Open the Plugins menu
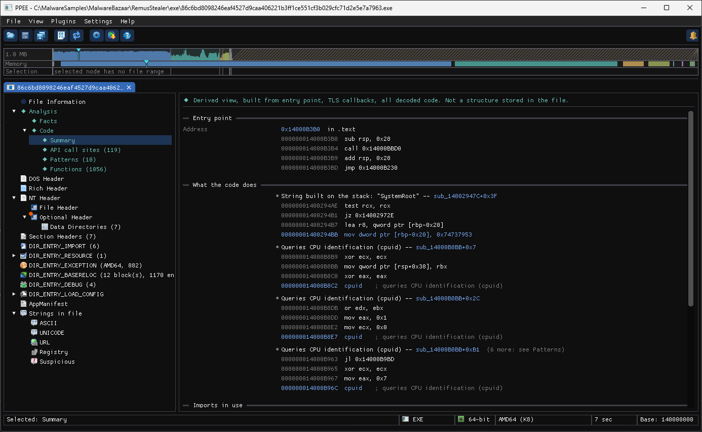The height and width of the screenshot is (432, 702). click(63, 21)
